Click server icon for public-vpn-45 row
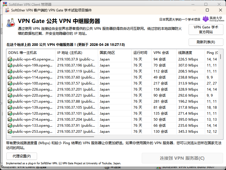The height and width of the screenshot is (170, 226). point(10,59)
